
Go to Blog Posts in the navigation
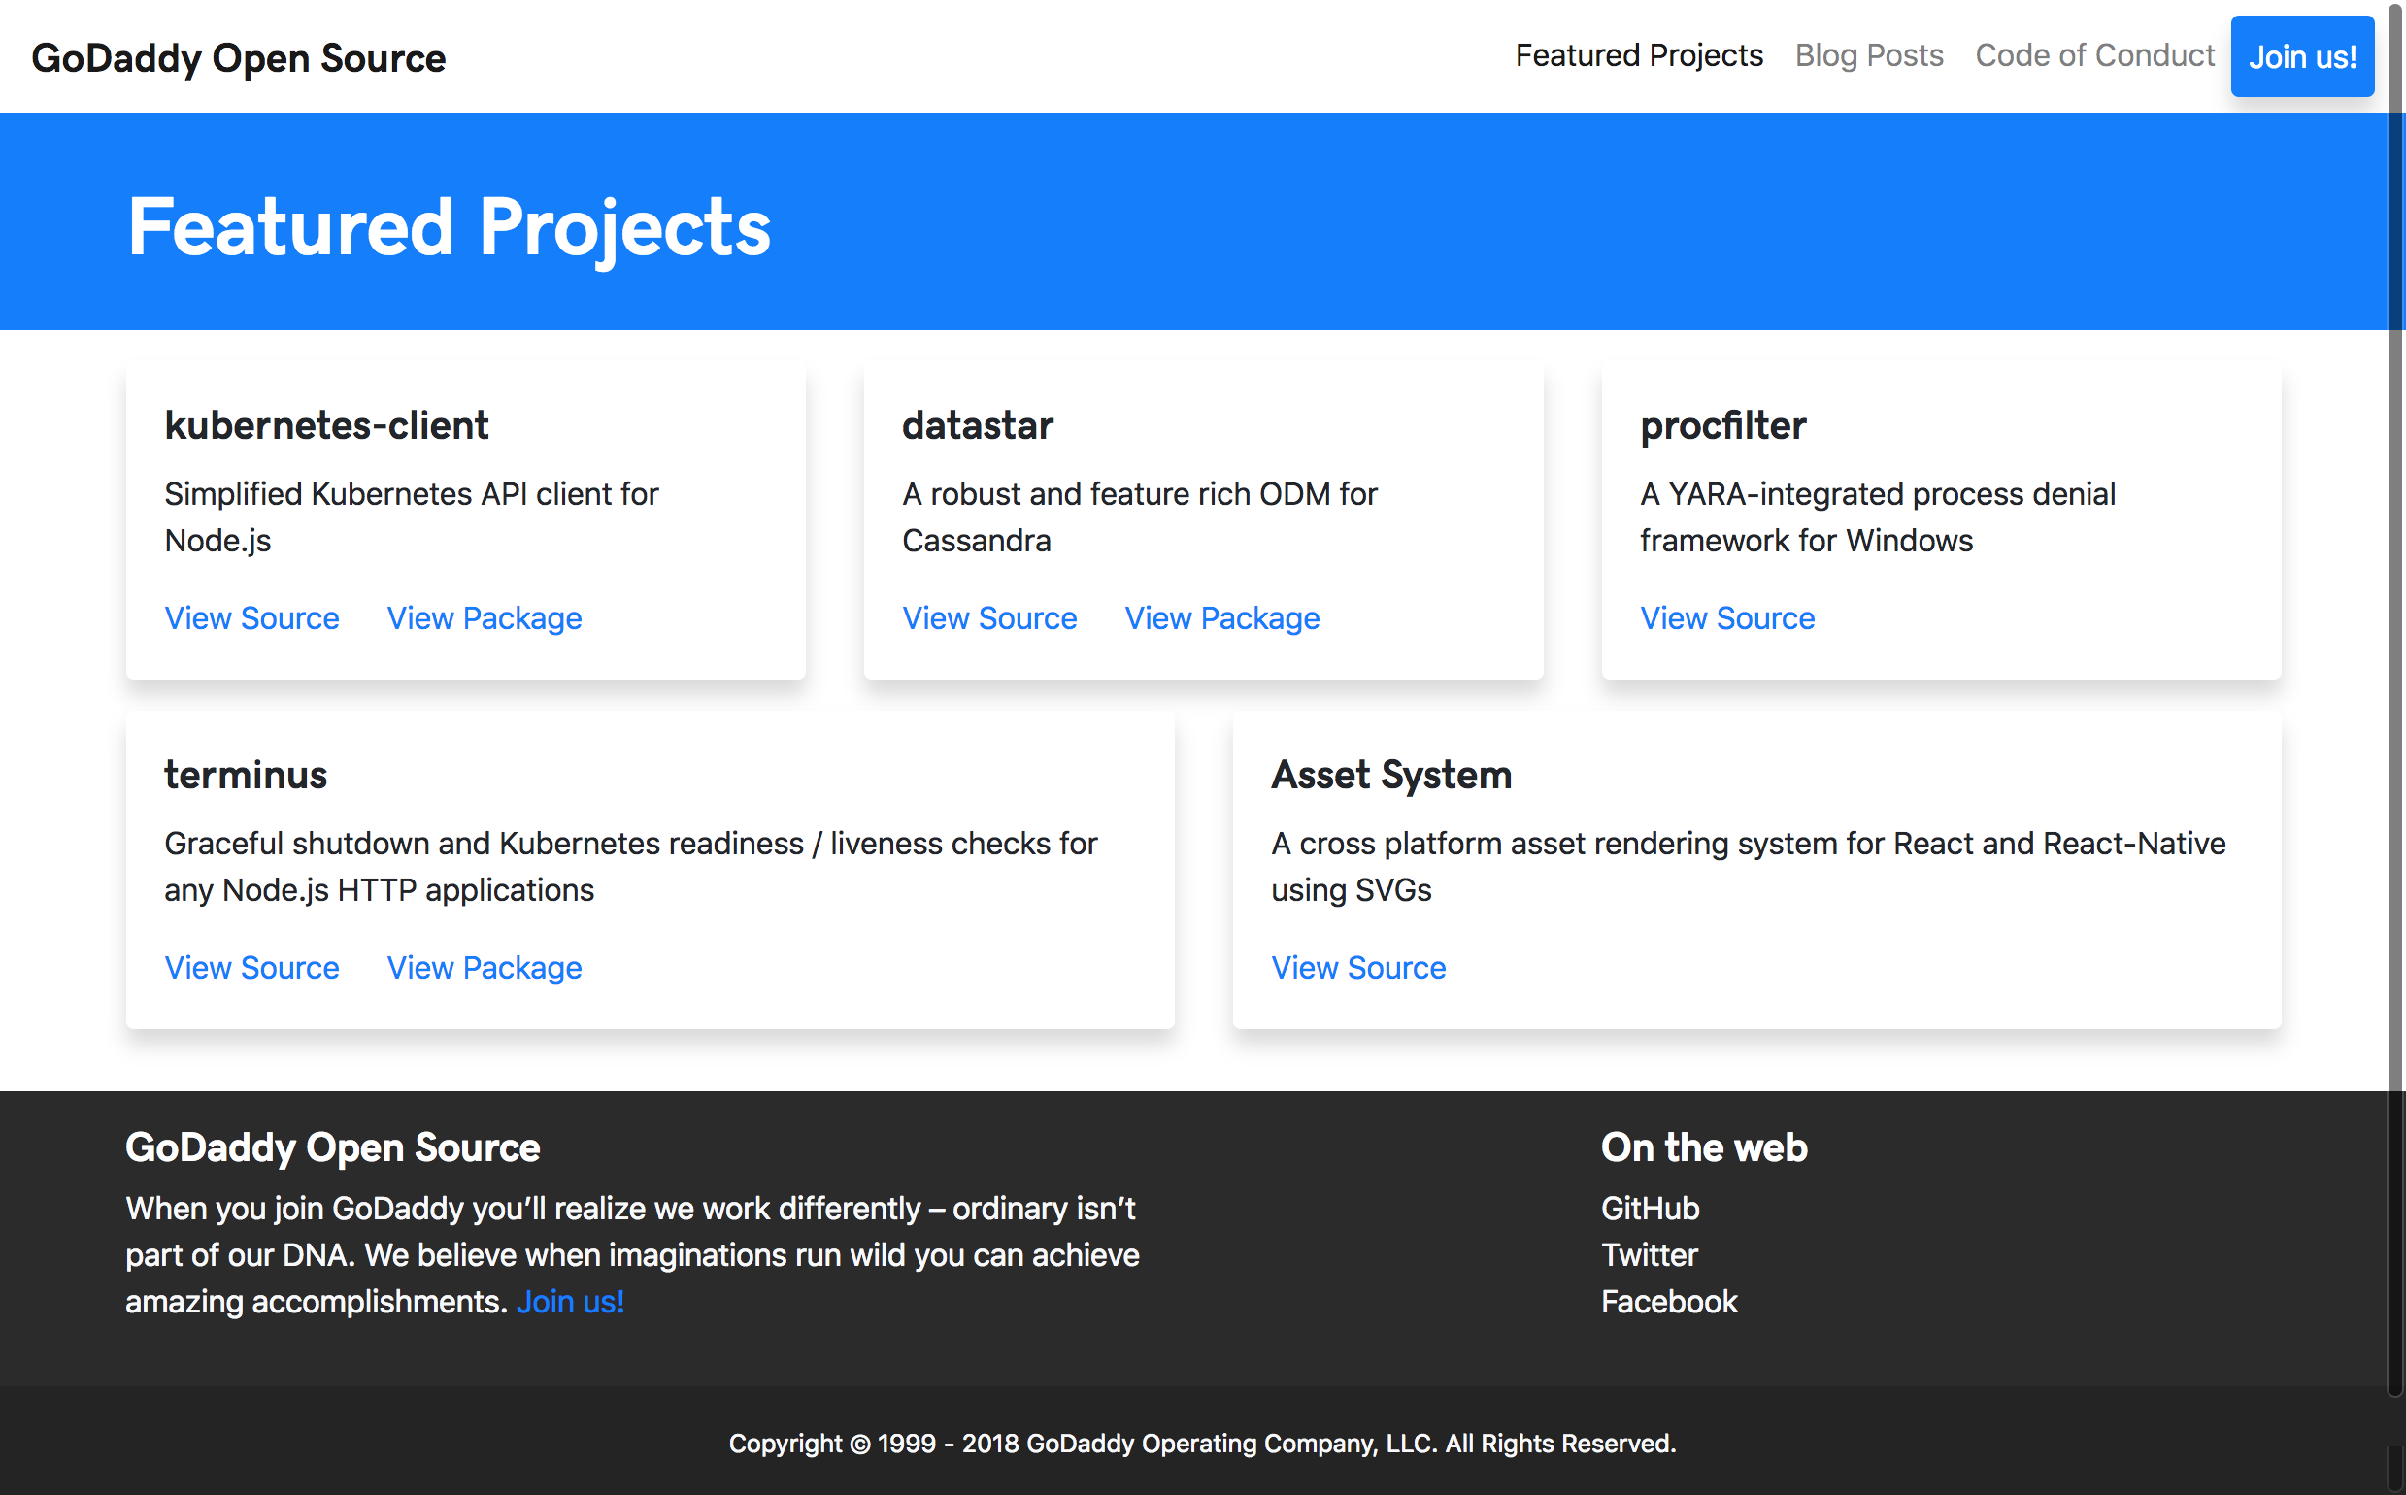coord(1868,55)
